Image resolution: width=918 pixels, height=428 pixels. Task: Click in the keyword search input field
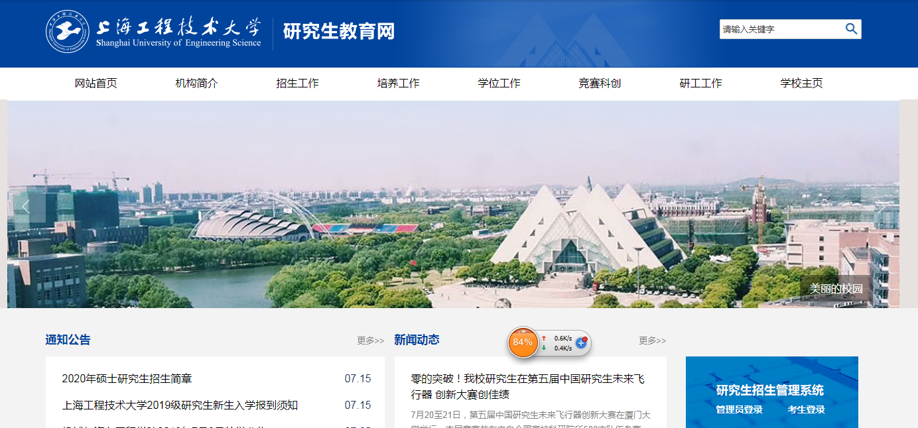pyautogui.click(x=781, y=29)
